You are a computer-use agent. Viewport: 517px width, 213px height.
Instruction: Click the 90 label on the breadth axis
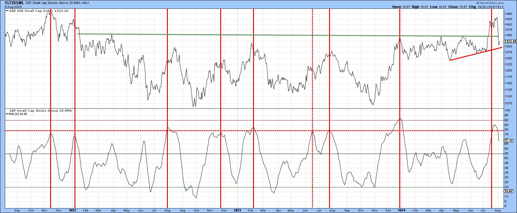coord(507,120)
